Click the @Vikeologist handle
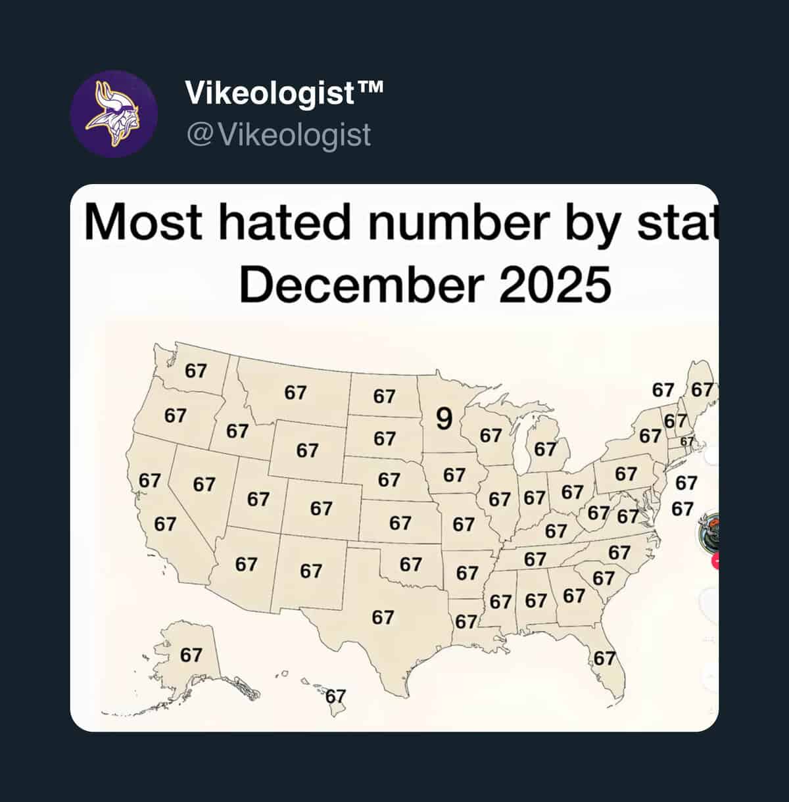This screenshot has height=802, width=789. [279, 135]
